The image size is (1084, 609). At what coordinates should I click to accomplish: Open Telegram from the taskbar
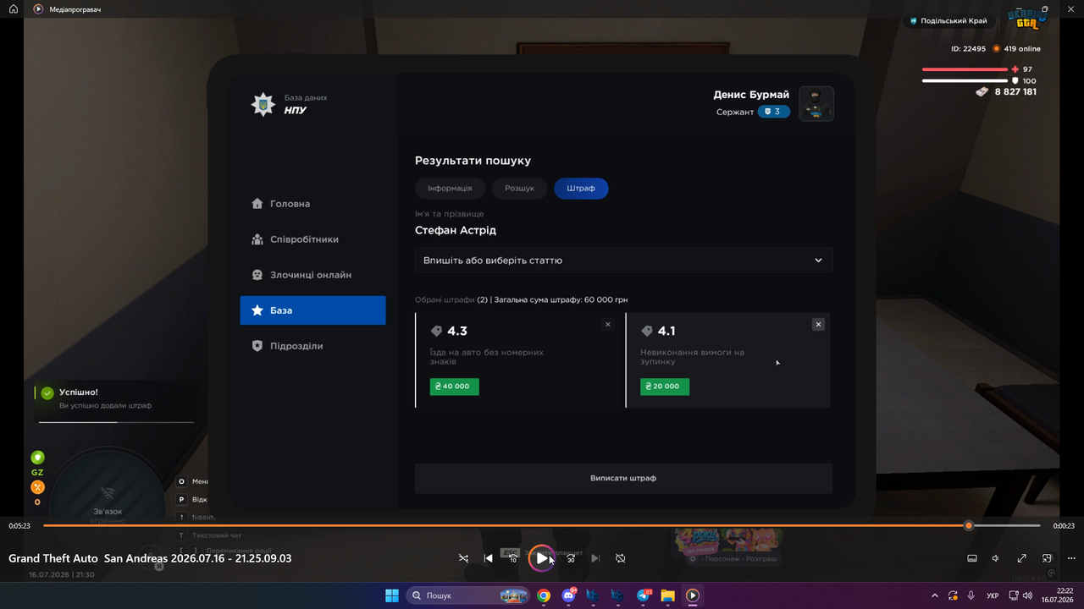coord(643,595)
